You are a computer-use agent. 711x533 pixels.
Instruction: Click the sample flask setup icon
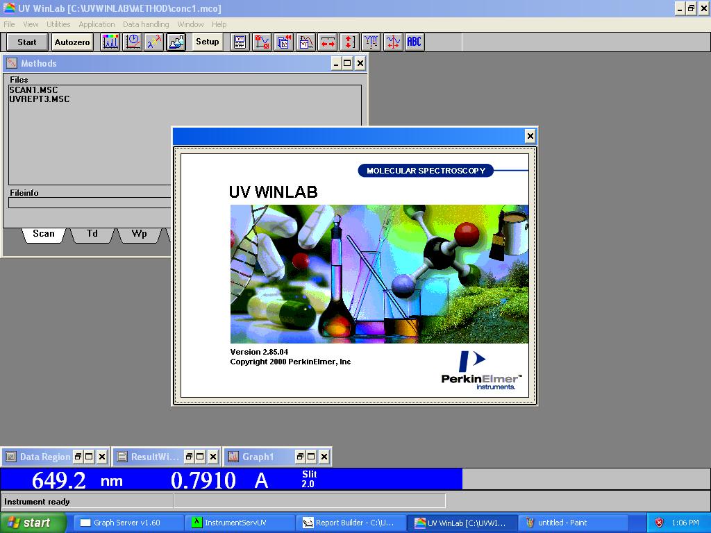(176, 42)
